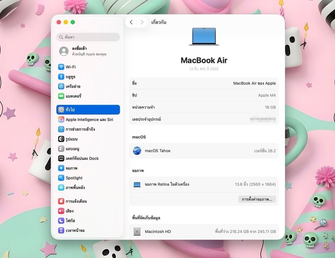Open the Menu Bar (แถบเมนู) icon
The height and width of the screenshot is (258, 335).
pyautogui.click(x=61, y=149)
